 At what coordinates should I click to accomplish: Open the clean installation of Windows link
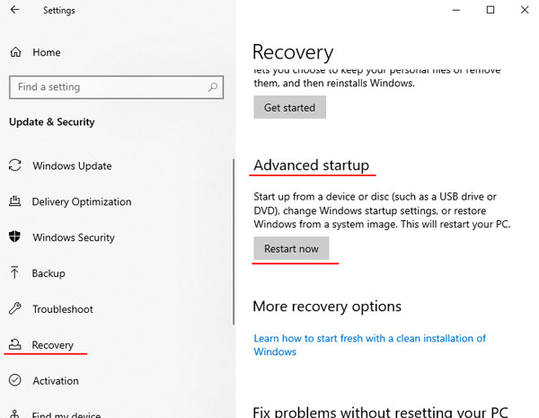click(369, 344)
